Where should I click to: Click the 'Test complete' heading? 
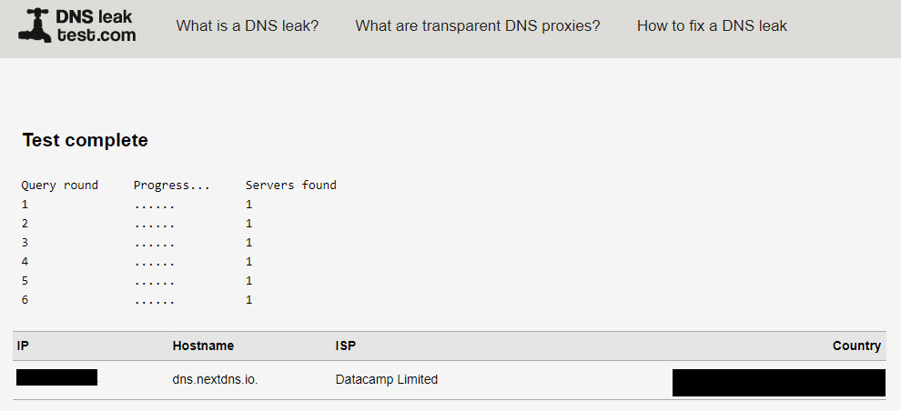click(85, 140)
